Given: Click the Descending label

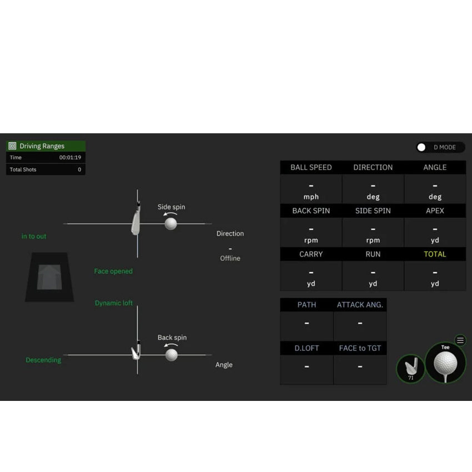Looking at the screenshot, I should [x=43, y=360].
